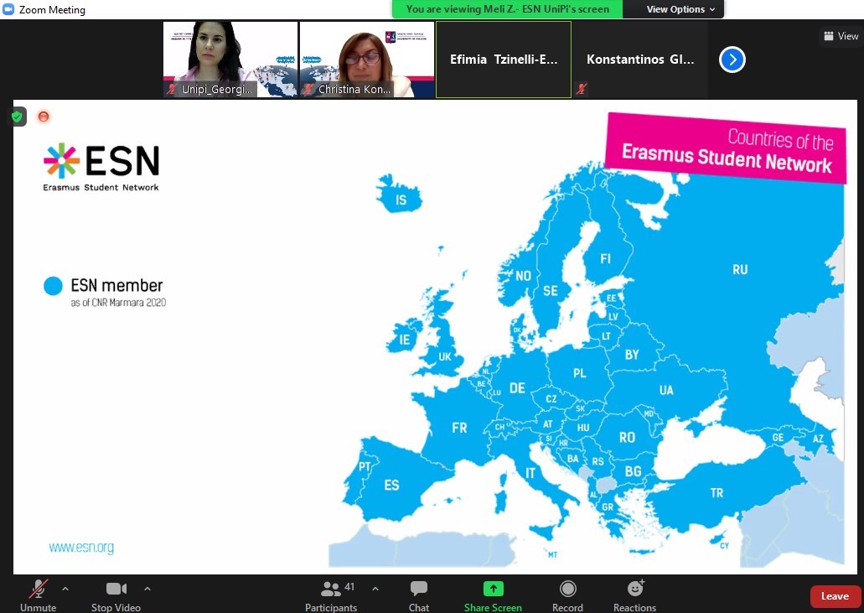
Task: Click the 'GE' label on the map
Action: (778, 438)
